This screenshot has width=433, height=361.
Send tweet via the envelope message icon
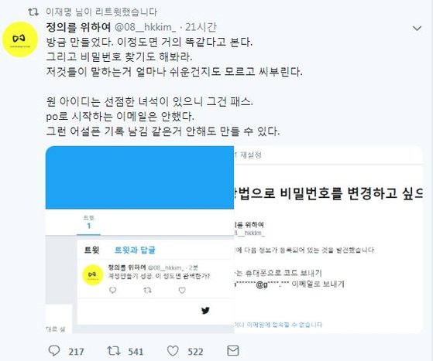tap(233, 351)
